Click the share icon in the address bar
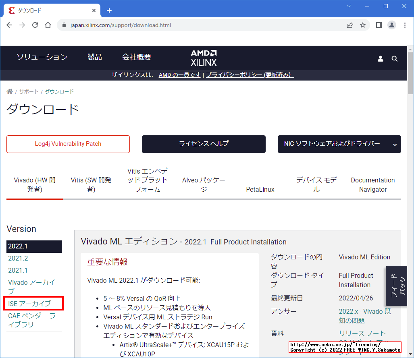414x358 pixels. point(350,25)
